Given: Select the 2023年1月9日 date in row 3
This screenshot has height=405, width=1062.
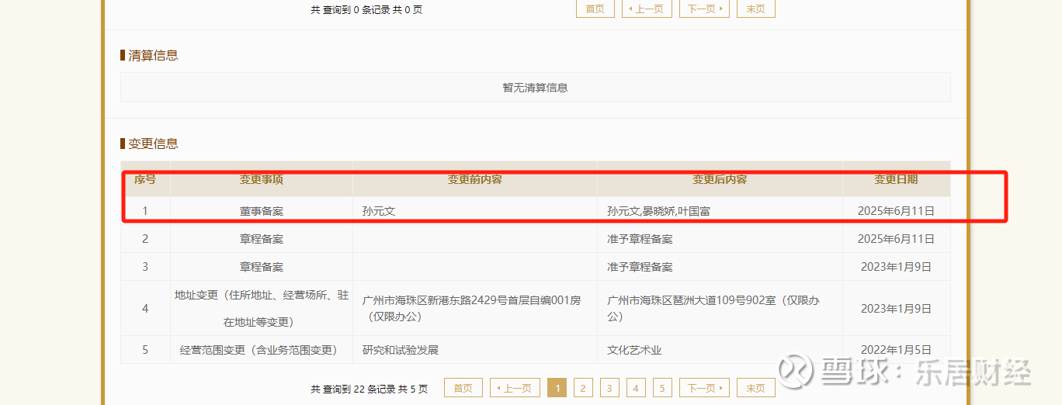Looking at the screenshot, I should (896, 267).
